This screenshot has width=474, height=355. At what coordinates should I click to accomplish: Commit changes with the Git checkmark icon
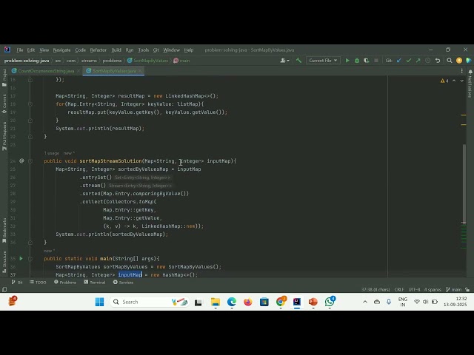click(409, 61)
